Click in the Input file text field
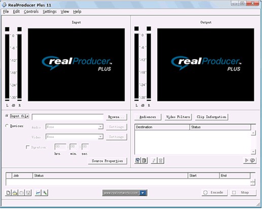 pyautogui.click(x=67, y=117)
